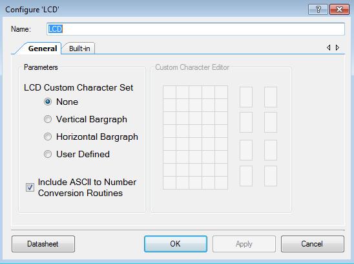Confirm with the OK button
The image size is (354, 264).
coord(176,244)
